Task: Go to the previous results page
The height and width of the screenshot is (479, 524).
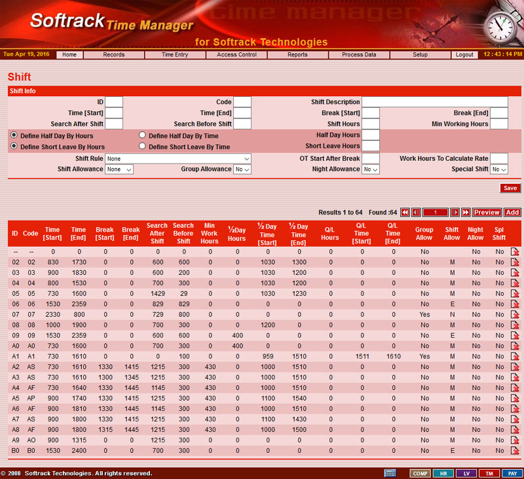Action: click(416, 213)
